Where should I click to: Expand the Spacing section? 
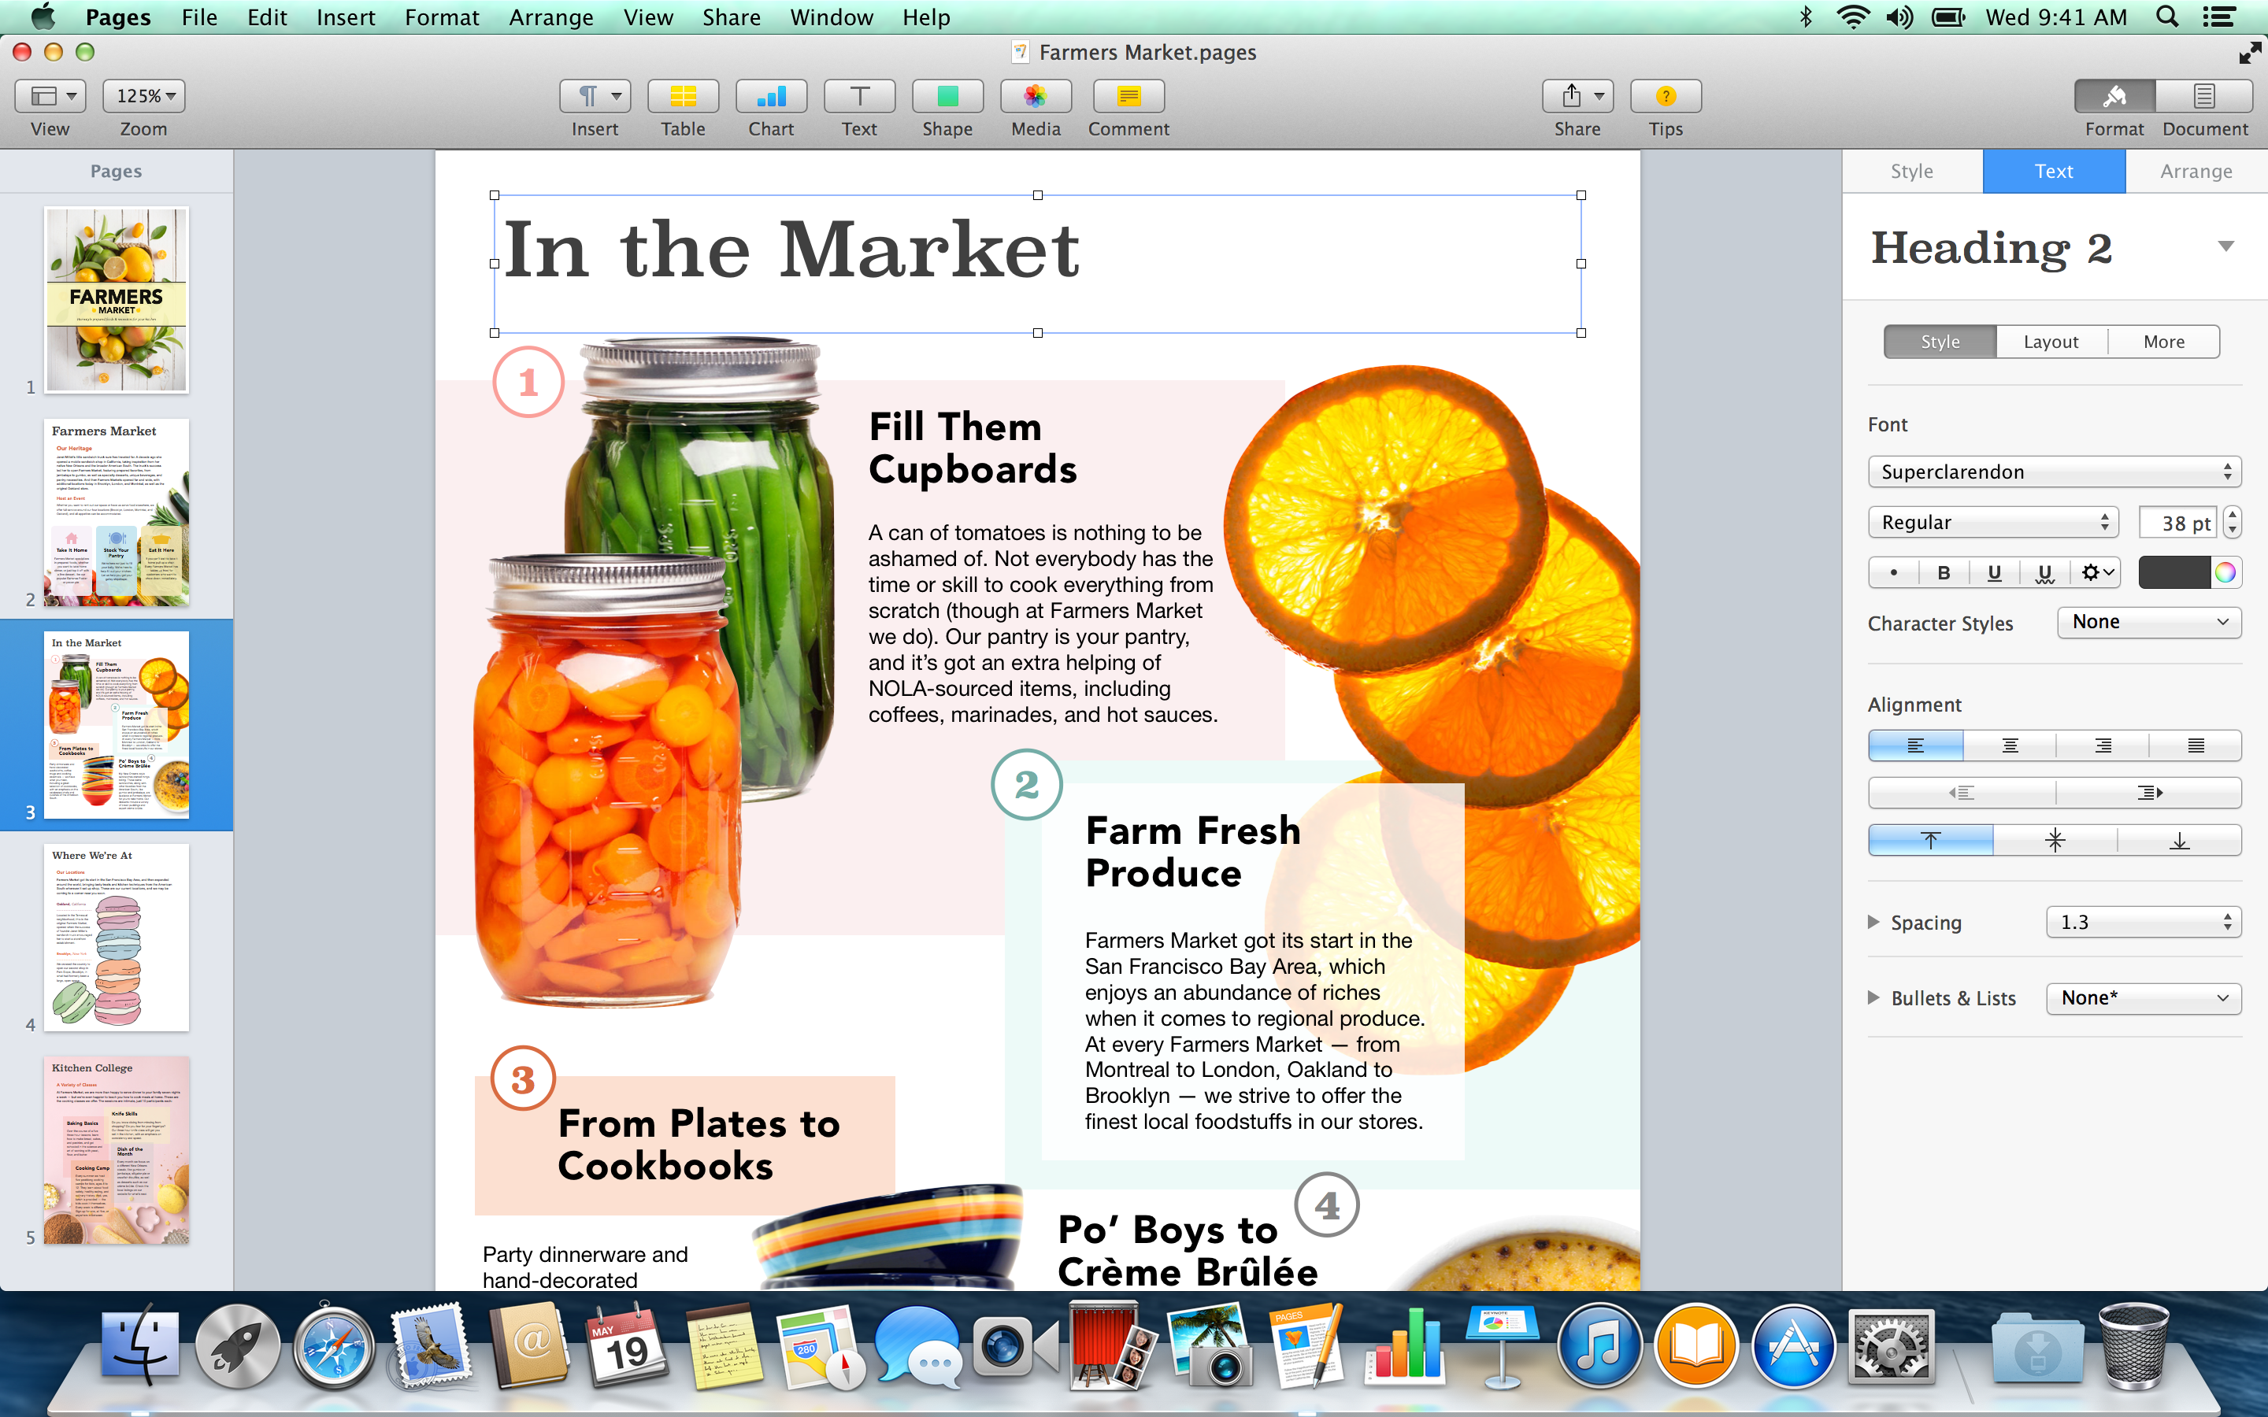tap(1873, 922)
